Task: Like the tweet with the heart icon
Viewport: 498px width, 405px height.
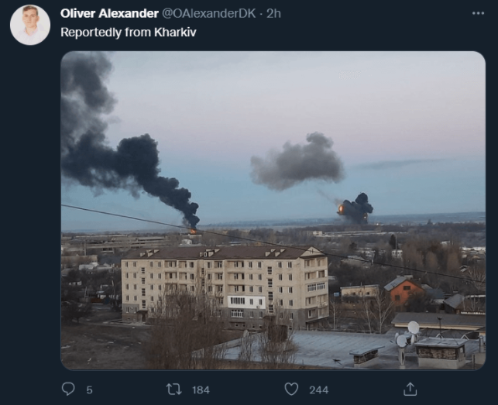Action: (291, 389)
